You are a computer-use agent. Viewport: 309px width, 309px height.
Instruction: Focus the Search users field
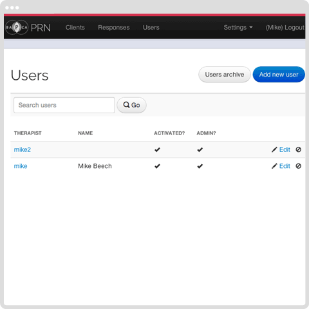pos(64,105)
